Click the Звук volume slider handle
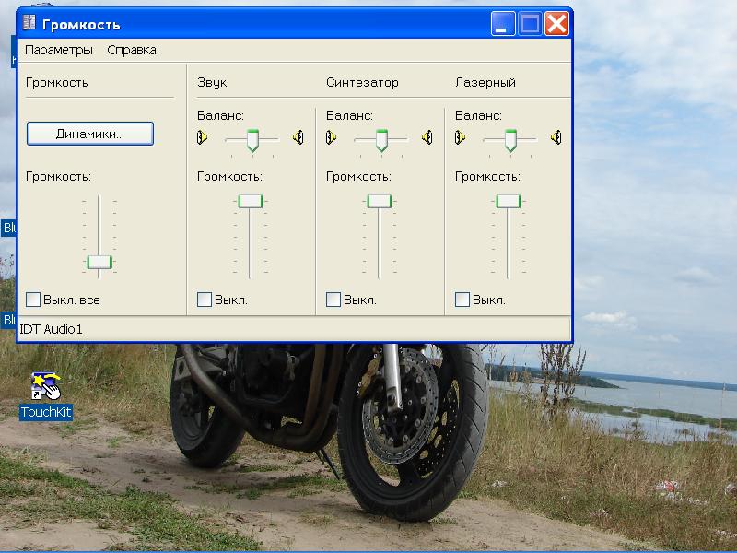 tap(251, 201)
